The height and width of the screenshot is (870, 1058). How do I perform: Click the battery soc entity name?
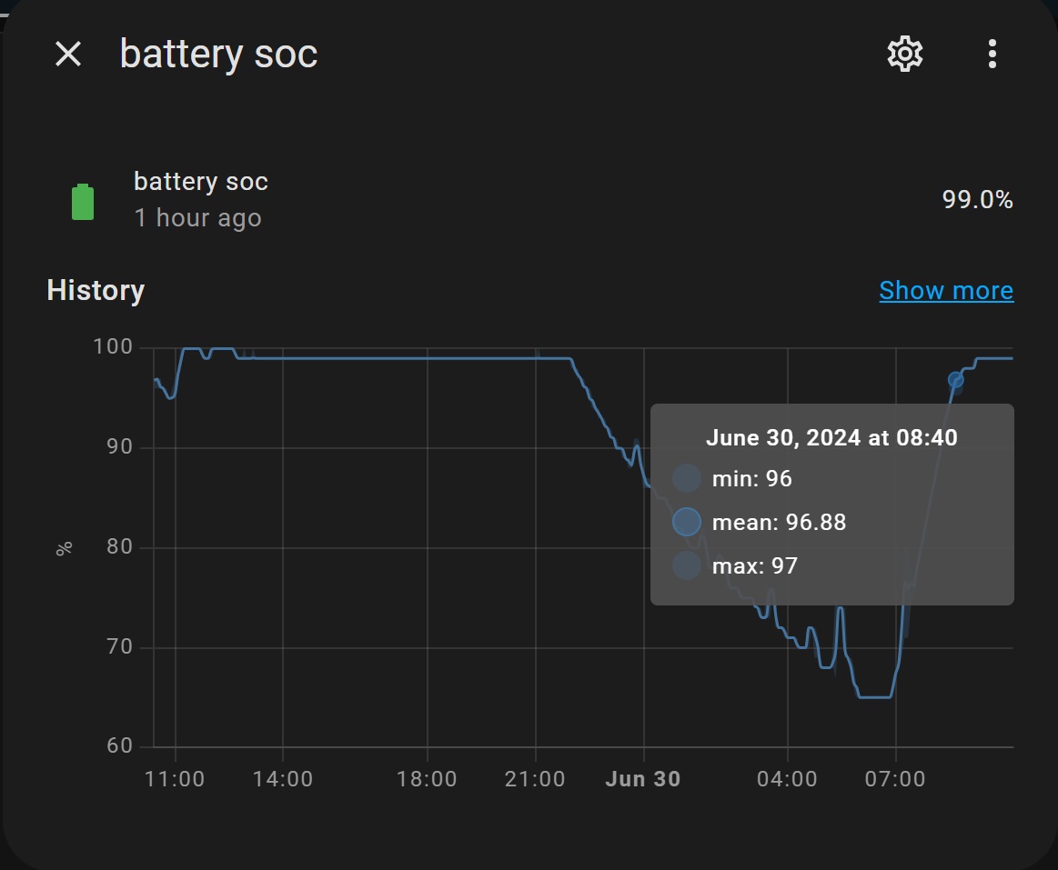(201, 182)
